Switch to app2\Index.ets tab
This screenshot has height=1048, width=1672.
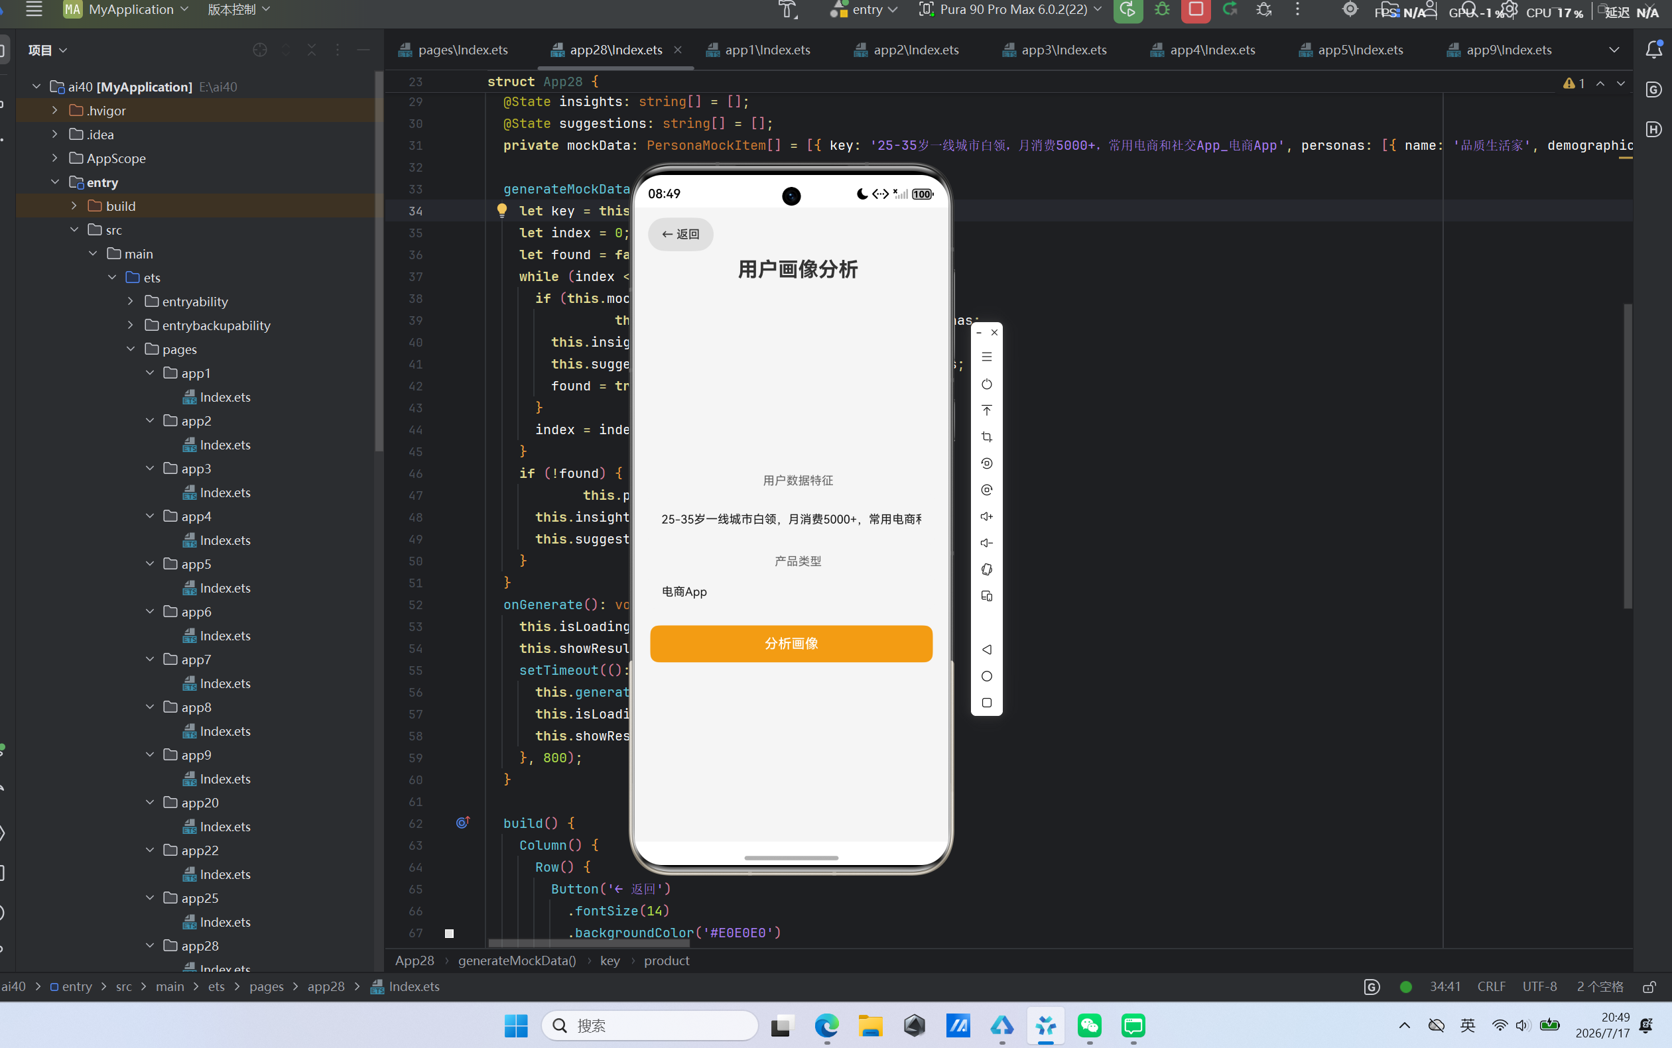pyautogui.click(x=907, y=50)
